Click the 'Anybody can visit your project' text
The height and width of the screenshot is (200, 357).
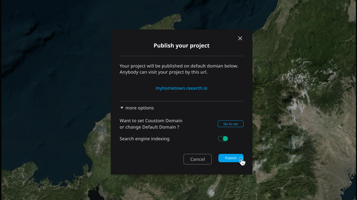pos(151,72)
